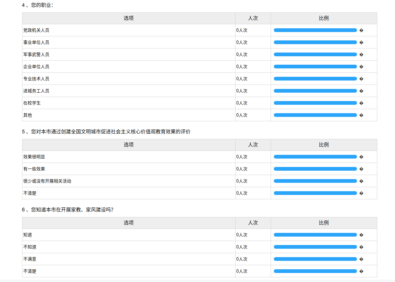The width and height of the screenshot is (395, 282).
Task: Click the 知道 option in question 6
Action: (x=28, y=235)
